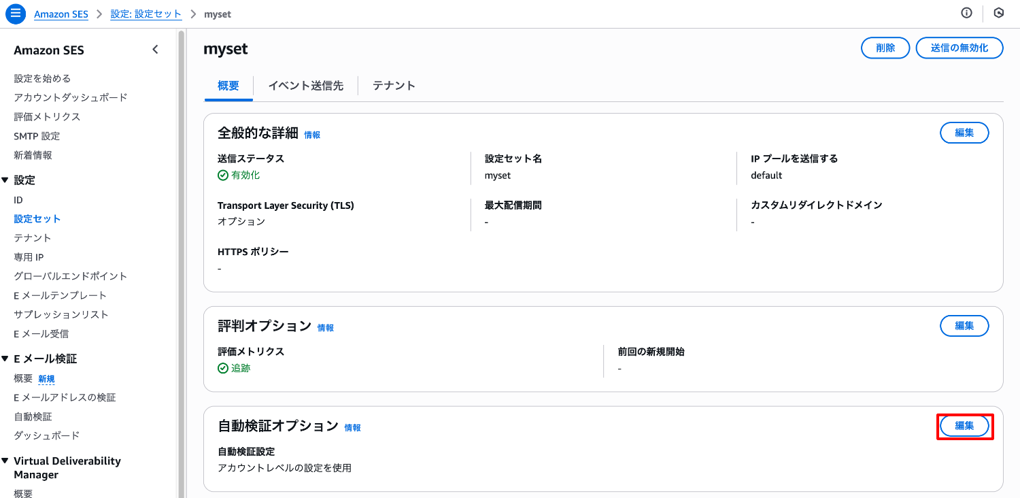Click the 送信の無効化 button

coord(959,48)
